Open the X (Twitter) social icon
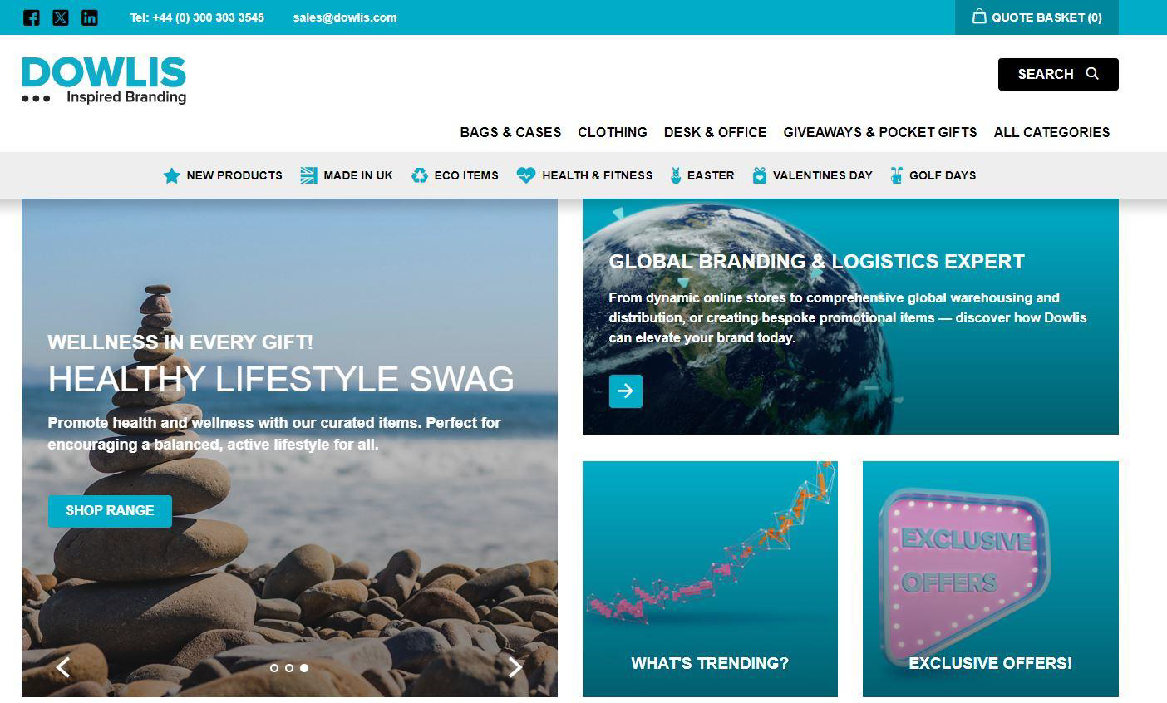The height and width of the screenshot is (703, 1167). coord(61,17)
